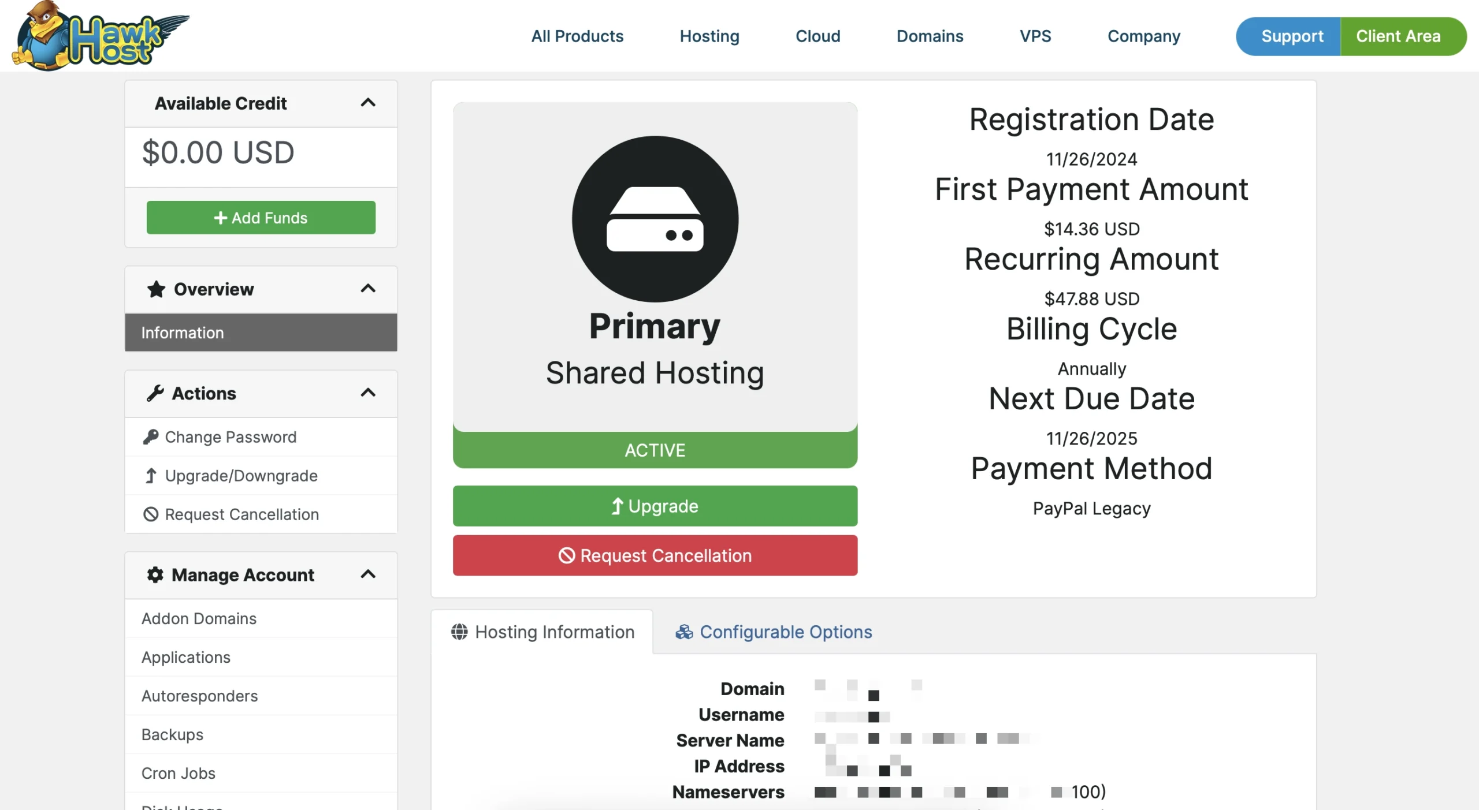1479x810 pixels.
Task: Click the red Request Cancellation button
Action: pyautogui.click(x=655, y=555)
